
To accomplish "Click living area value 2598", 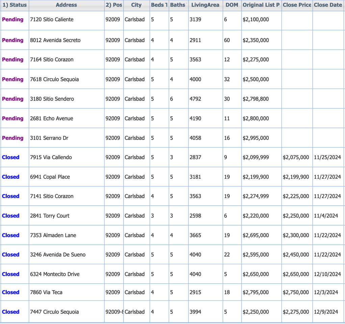I will tap(195, 216).
